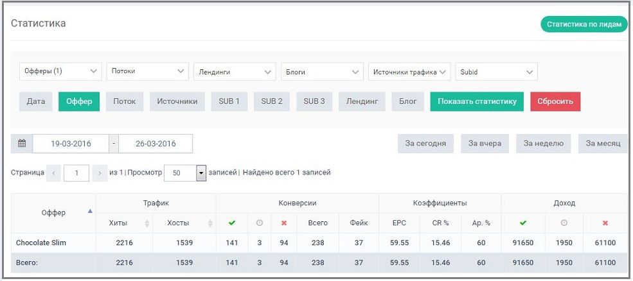The width and height of the screenshot is (633, 281).
Task: Click the red cross header under Конверсии
Action: point(284,223)
